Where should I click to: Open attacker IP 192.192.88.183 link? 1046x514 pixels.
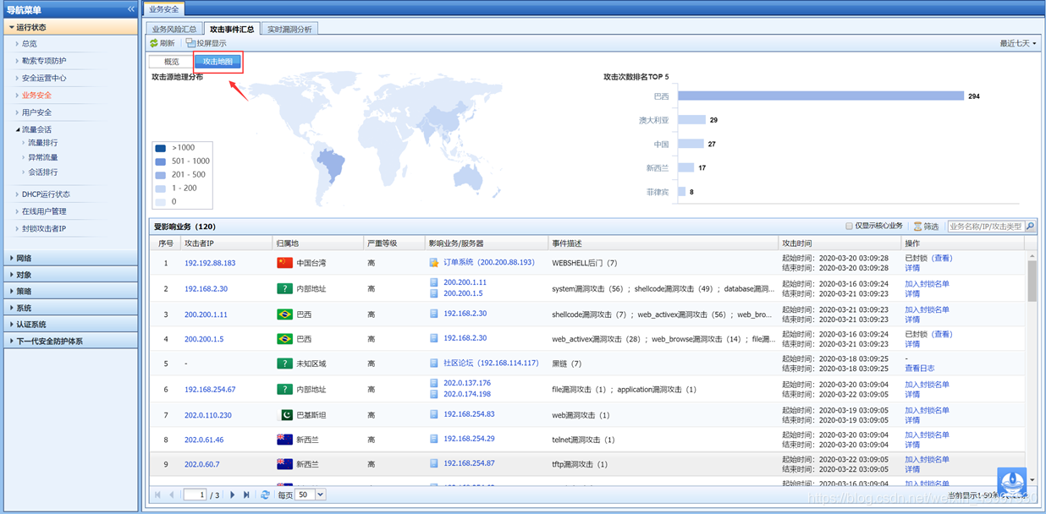click(210, 263)
